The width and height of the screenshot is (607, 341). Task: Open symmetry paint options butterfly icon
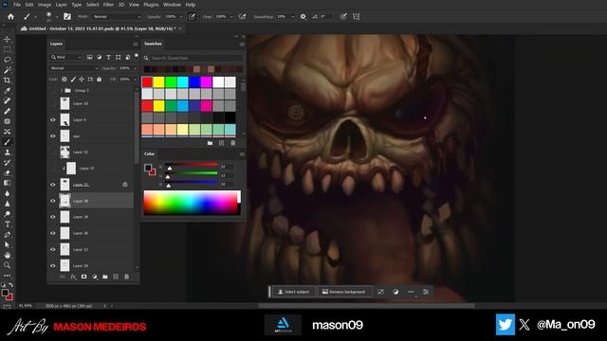click(357, 17)
